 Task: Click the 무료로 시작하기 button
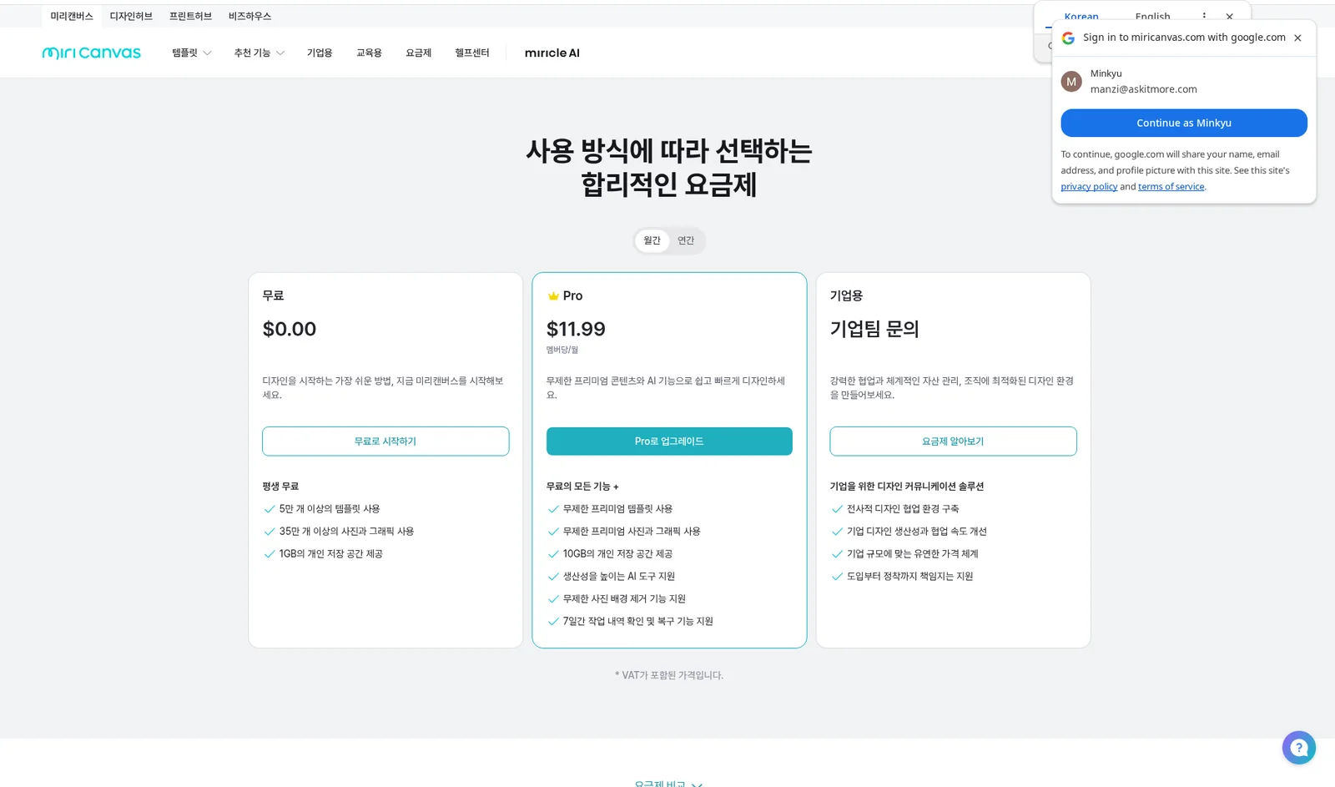tap(385, 441)
